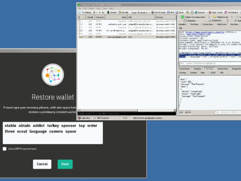This screenshot has height=181, width=241.
Task: Switch to the Statistics tab
Action: pos(189,21)
